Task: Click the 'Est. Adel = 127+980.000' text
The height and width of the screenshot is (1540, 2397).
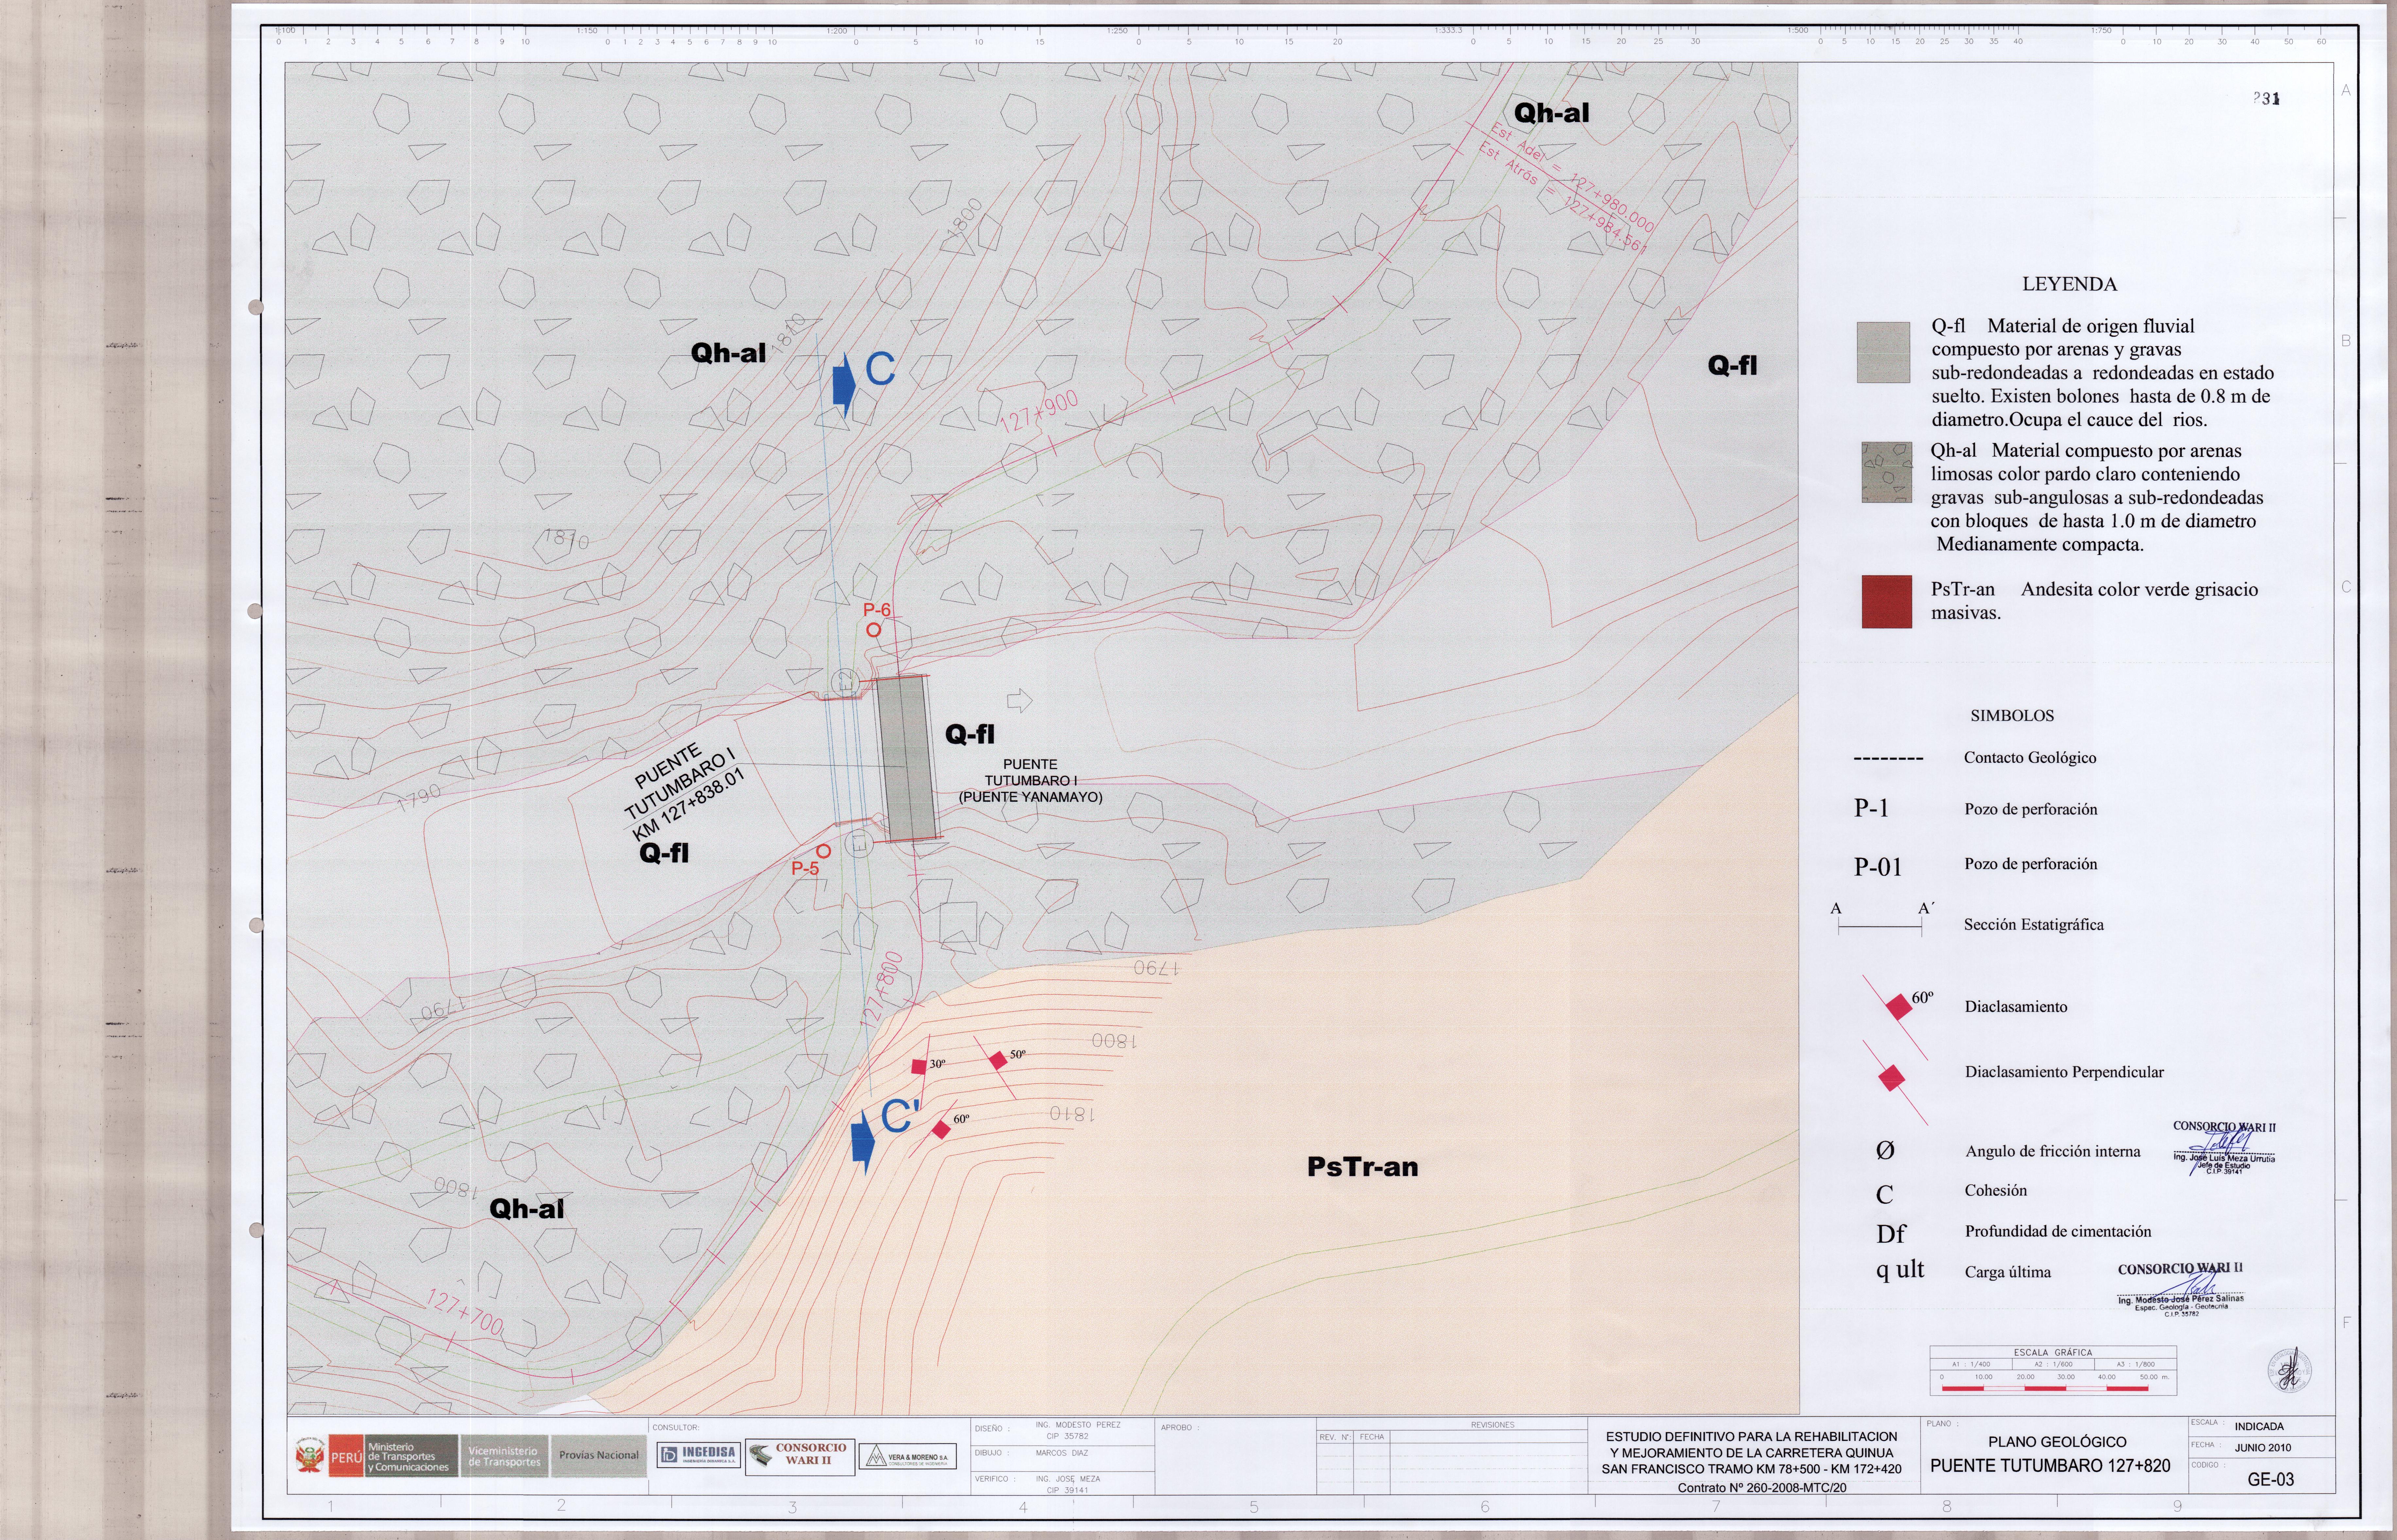Action: click(1572, 178)
